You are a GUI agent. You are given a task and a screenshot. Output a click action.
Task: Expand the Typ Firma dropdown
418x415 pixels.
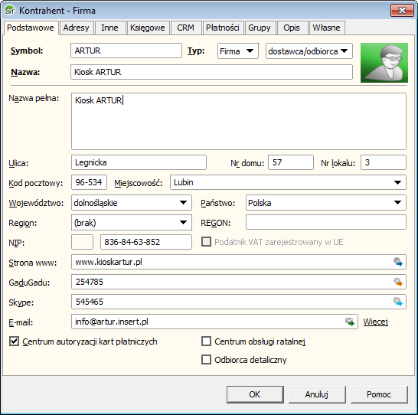click(x=250, y=51)
